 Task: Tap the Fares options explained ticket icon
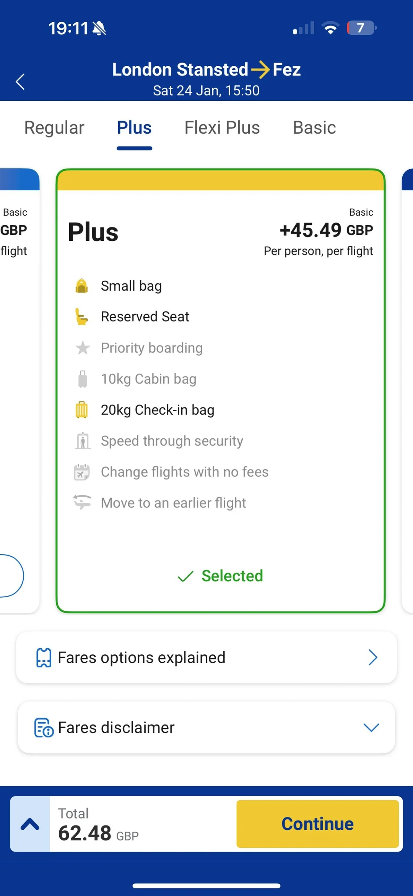[44, 657]
